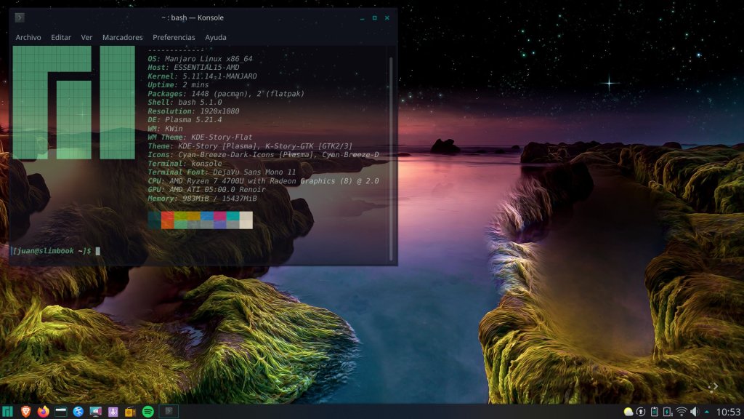Open the Ver menu

tap(86, 37)
